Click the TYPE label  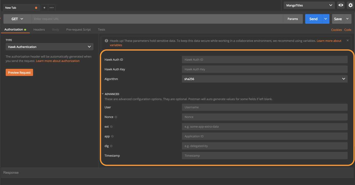9,40
